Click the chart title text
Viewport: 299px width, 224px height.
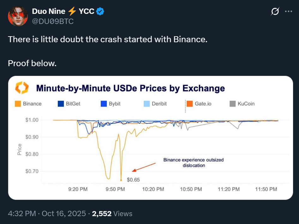pyautogui.click(x=130, y=88)
